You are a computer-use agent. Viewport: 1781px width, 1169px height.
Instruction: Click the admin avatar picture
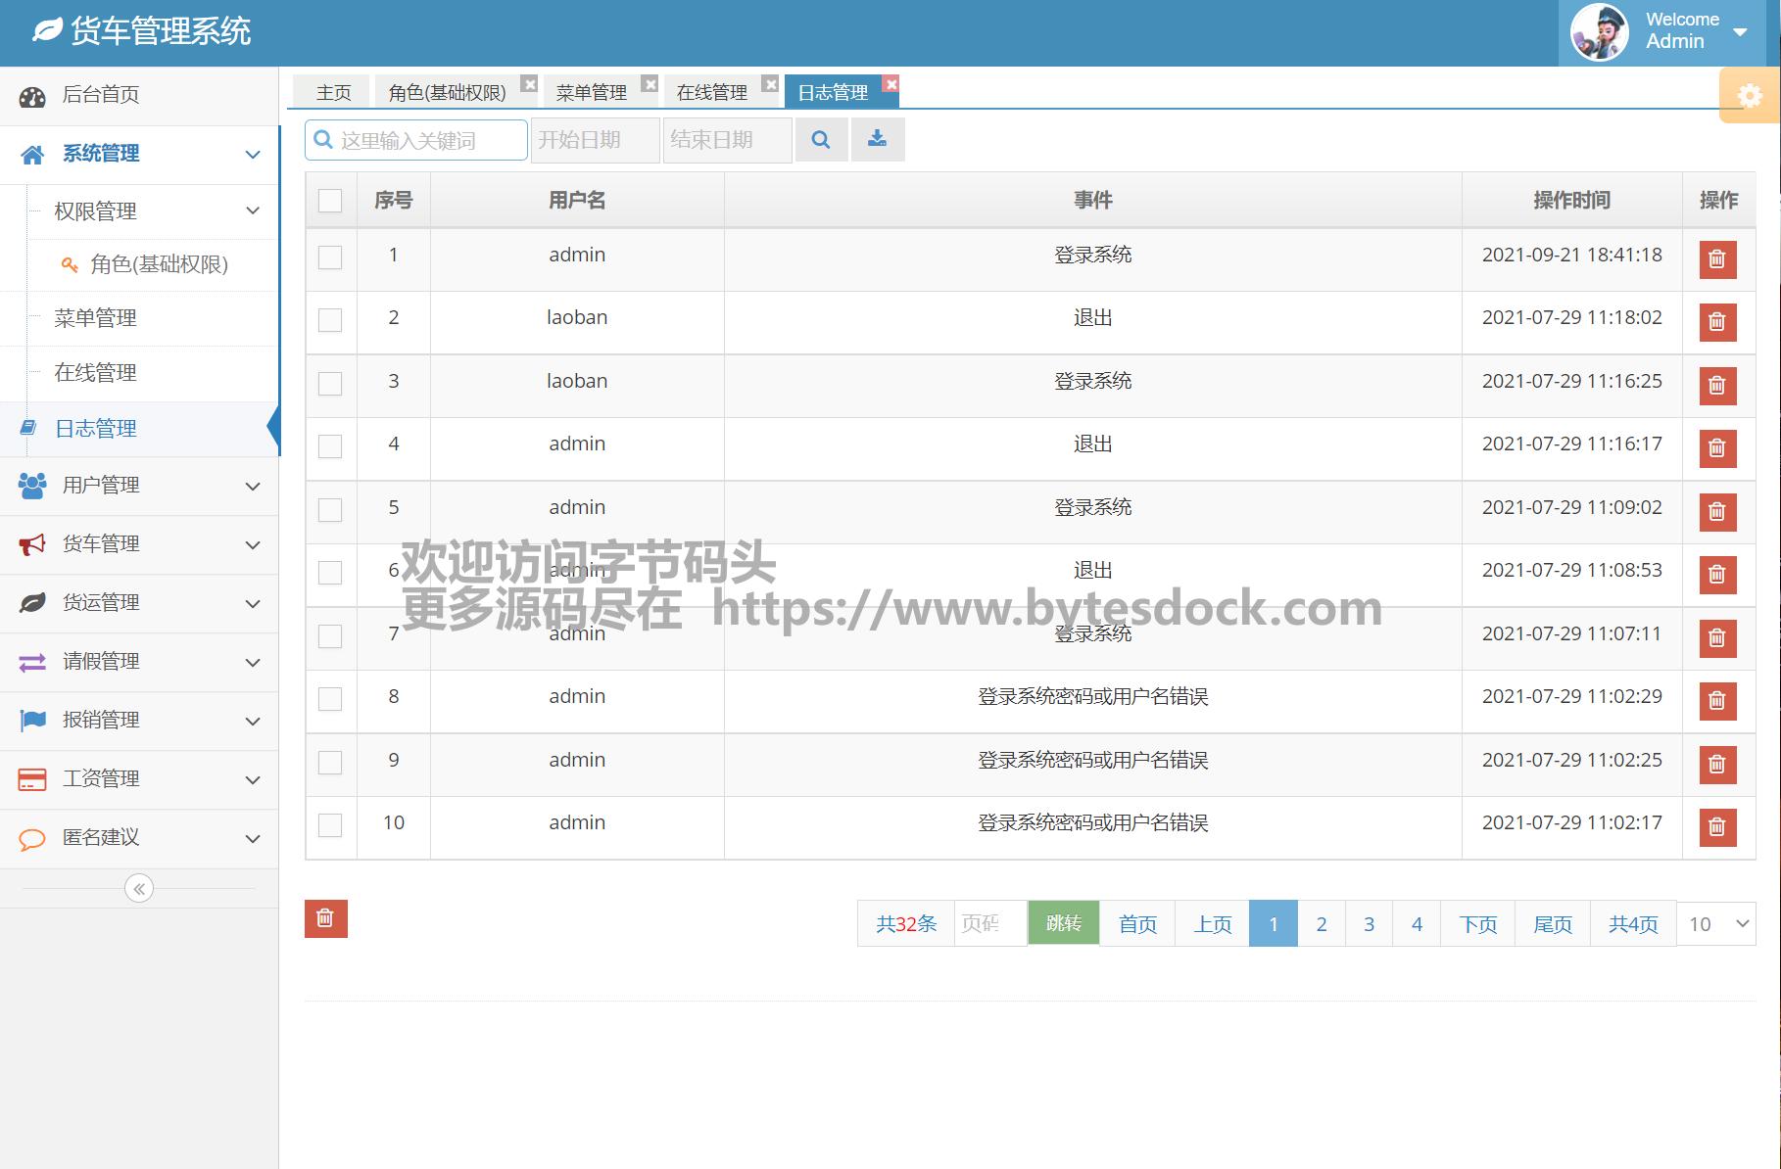pyautogui.click(x=1599, y=32)
